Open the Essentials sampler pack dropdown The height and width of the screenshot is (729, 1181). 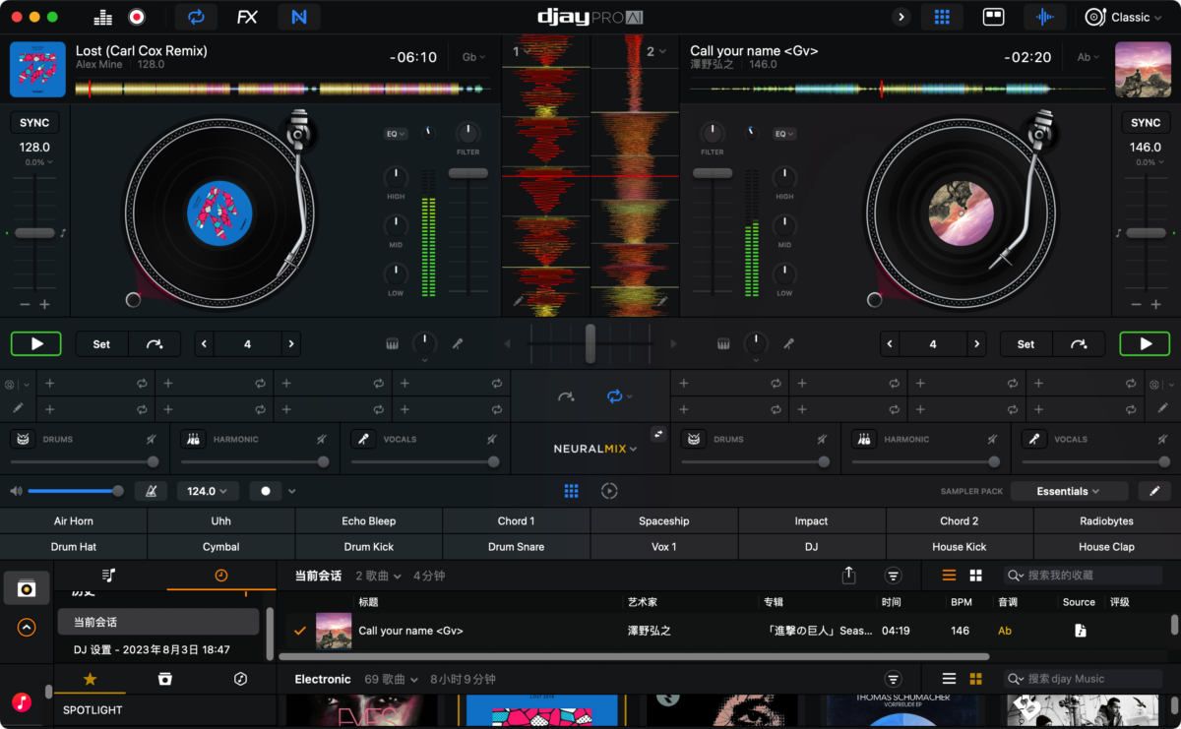(x=1069, y=491)
